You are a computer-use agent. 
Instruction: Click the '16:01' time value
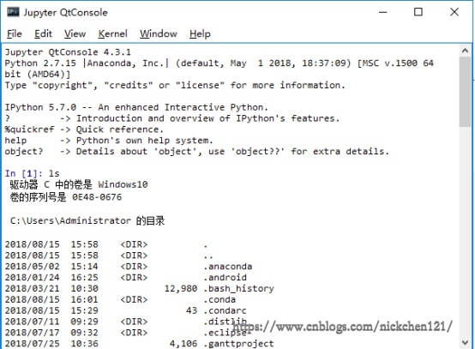tap(85, 299)
